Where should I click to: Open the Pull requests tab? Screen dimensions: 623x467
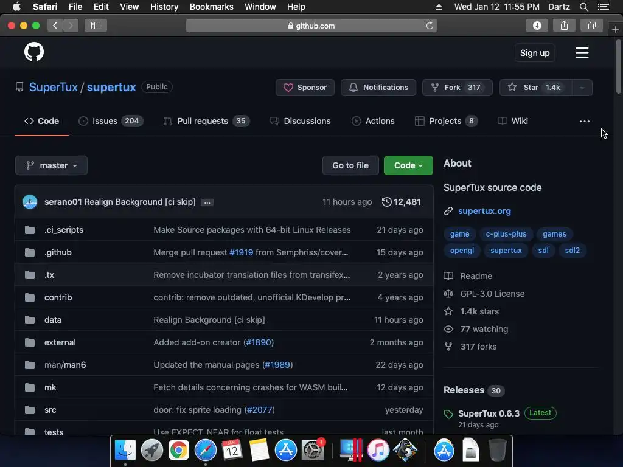coord(206,121)
